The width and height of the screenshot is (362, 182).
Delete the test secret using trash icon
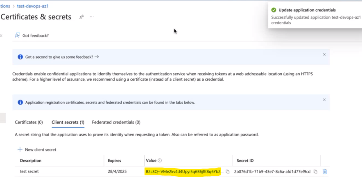coord(324,171)
